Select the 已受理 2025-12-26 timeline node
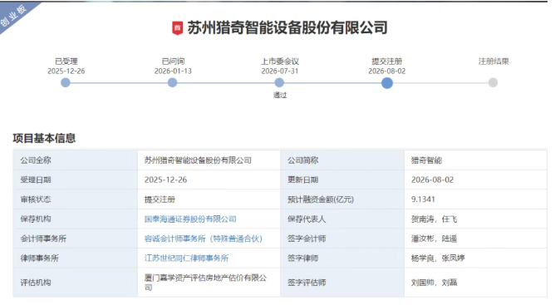 tap(66, 83)
